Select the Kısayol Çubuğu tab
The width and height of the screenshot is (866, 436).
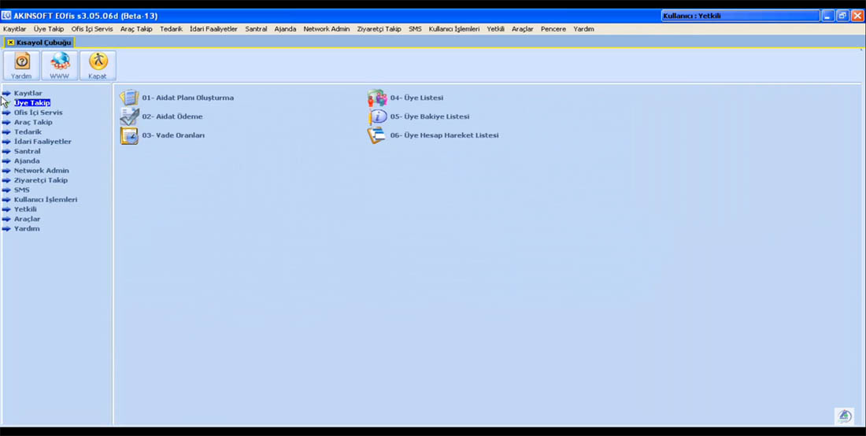click(x=39, y=42)
